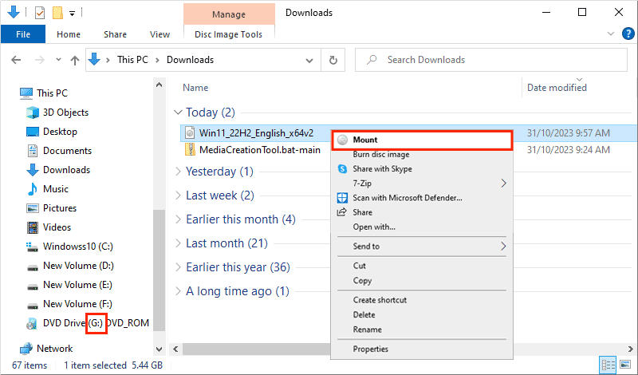Select Network in the navigation pane

[46, 349]
